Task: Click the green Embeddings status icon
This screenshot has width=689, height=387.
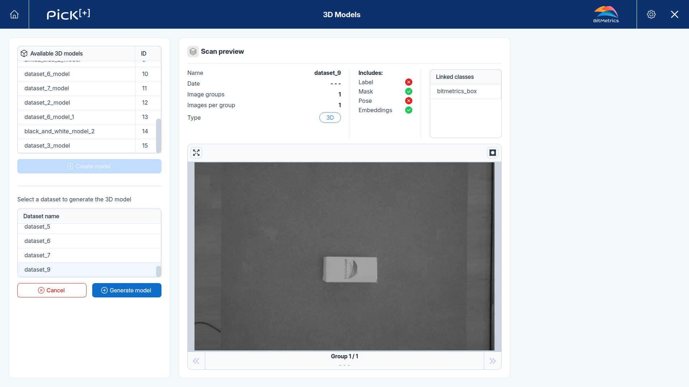Action: (x=409, y=110)
